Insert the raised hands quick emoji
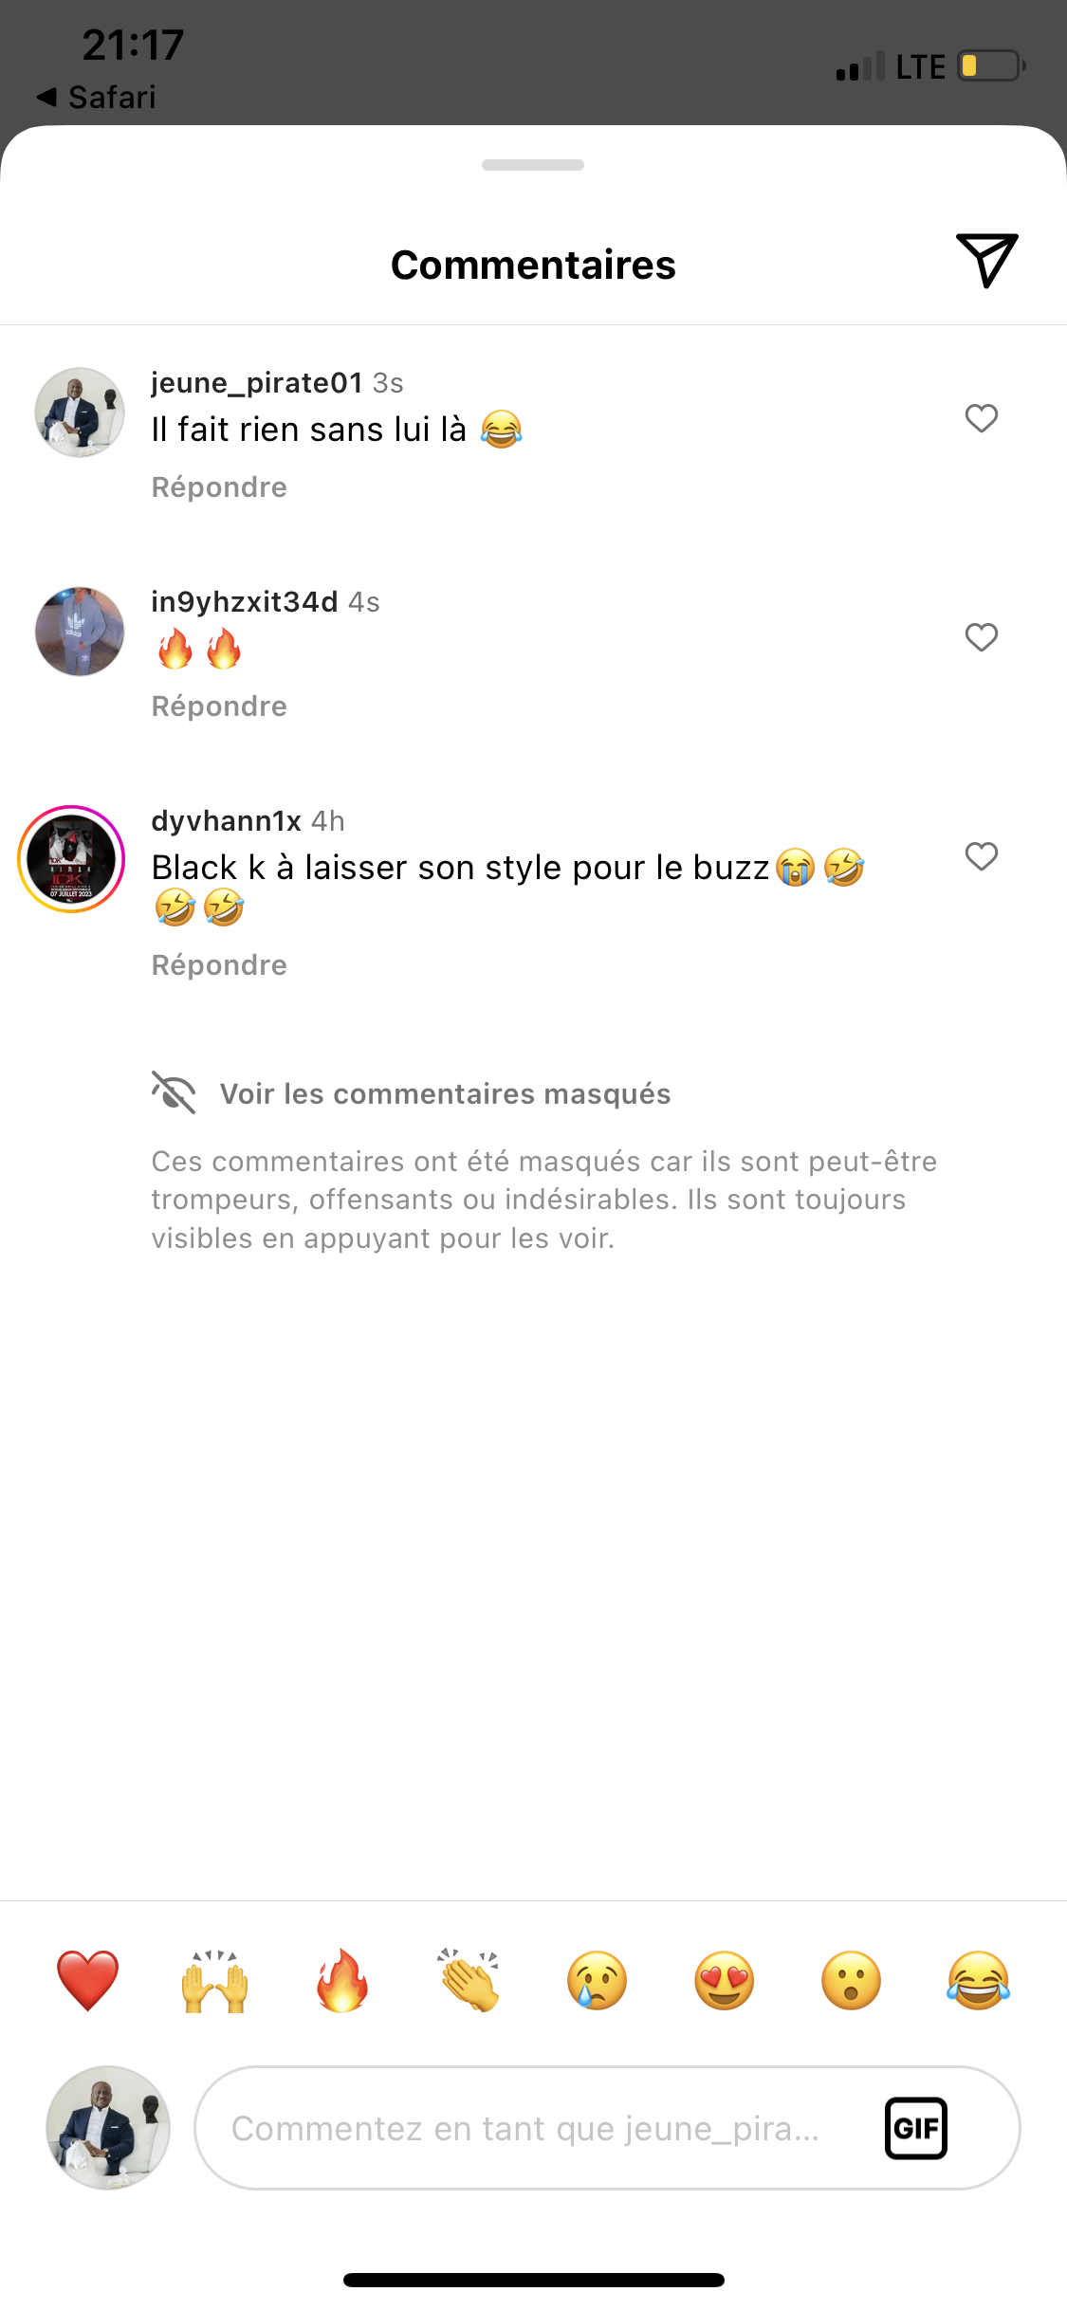 pos(215,1981)
